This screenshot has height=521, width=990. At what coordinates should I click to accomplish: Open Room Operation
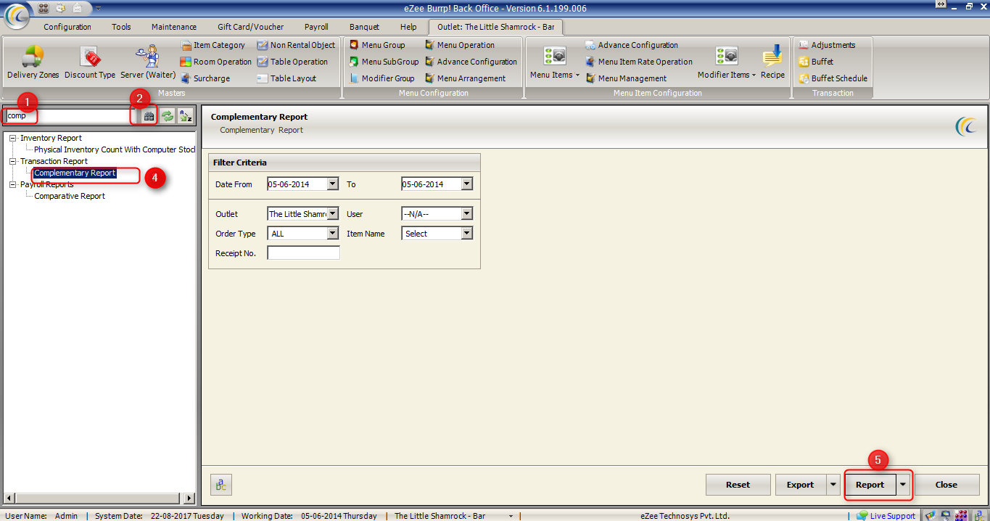pos(216,62)
